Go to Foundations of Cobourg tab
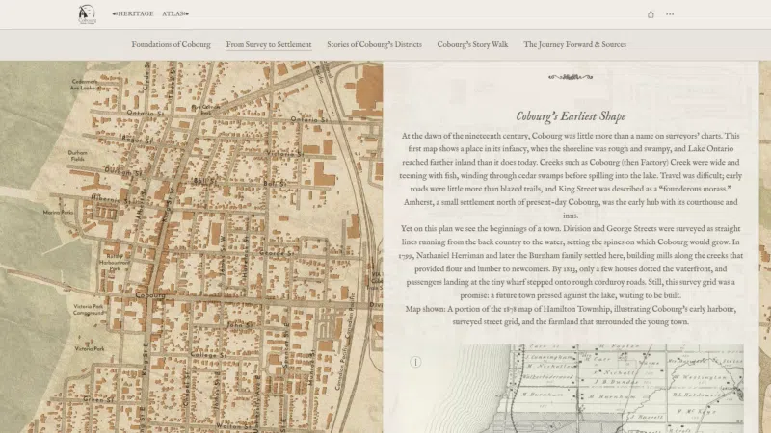The width and height of the screenshot is (771, 433). 172,44
